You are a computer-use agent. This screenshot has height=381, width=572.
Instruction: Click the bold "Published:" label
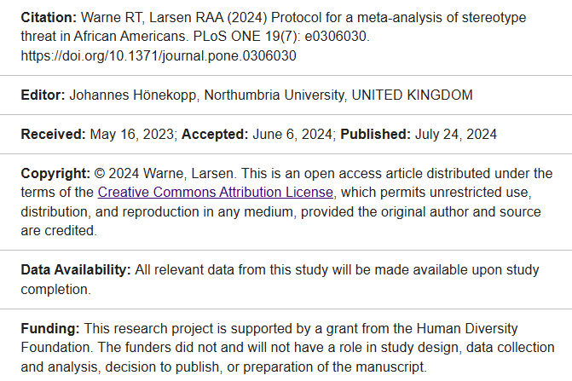(378, 134)
